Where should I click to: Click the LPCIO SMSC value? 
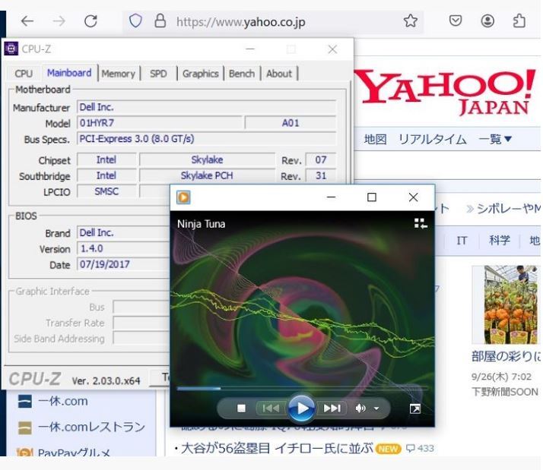click(106, 191)
